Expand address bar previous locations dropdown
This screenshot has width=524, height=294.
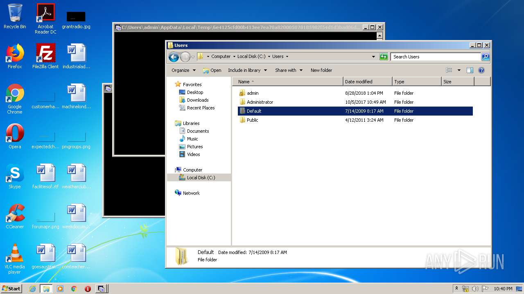click(x=373, y=57)
